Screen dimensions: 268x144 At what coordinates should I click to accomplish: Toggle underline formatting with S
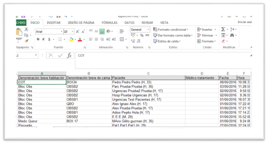click(x=49, y=39)
